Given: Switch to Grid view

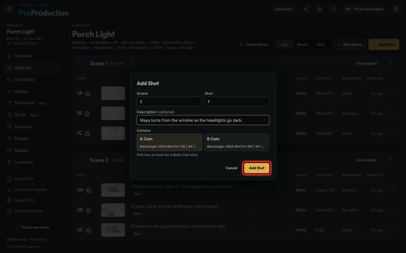Looking at the screenshot, I should 321,44.
